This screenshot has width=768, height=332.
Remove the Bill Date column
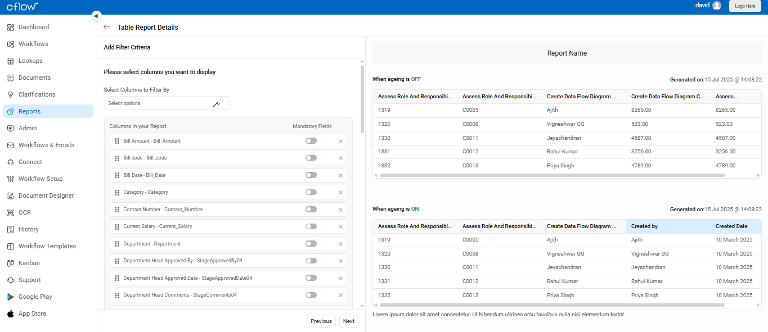(340, 175)
